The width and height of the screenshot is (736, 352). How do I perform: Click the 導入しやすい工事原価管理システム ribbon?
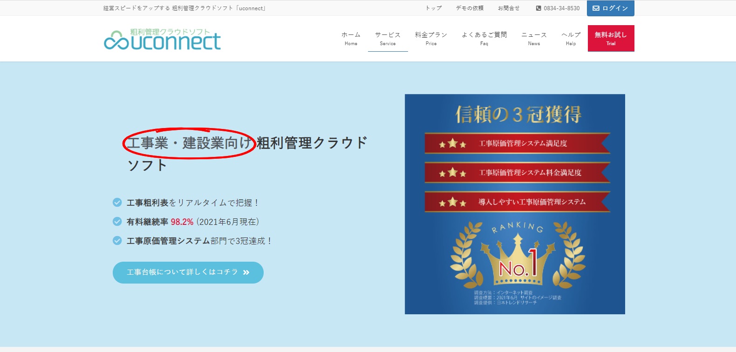coord(517,202)
